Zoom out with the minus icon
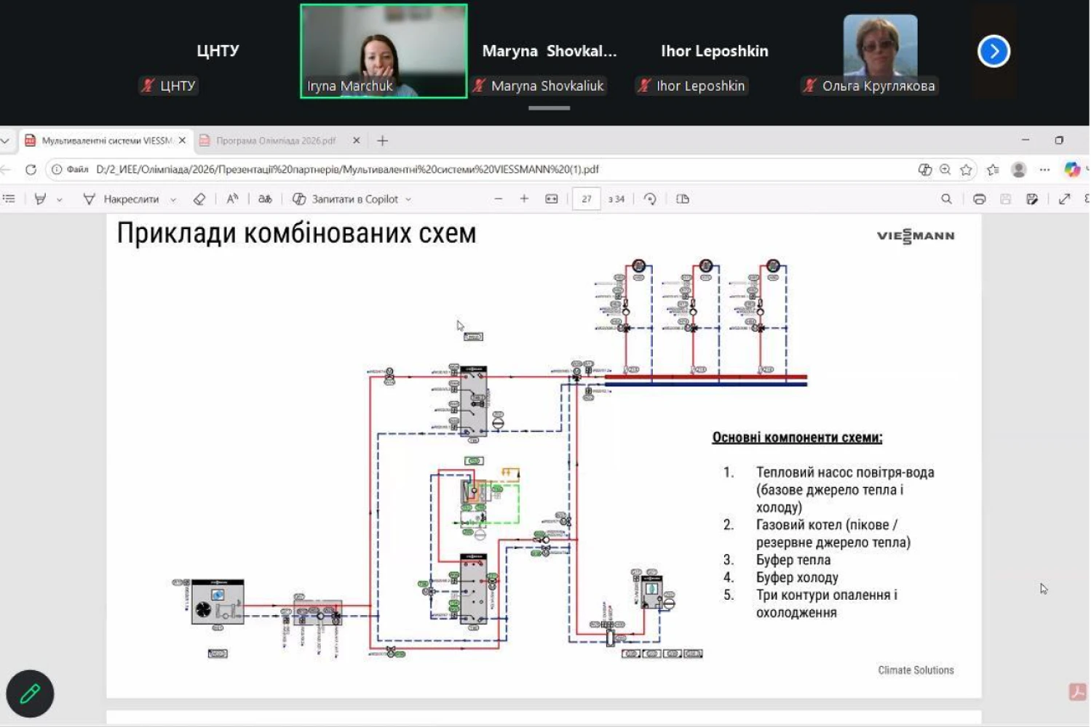 click(x=499, y=199)
